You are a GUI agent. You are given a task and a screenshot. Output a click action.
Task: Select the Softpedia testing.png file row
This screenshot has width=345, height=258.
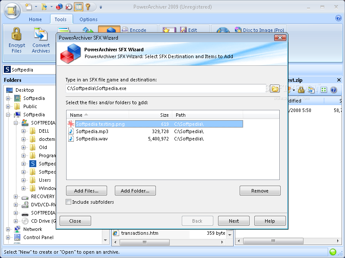pos(155,124)
